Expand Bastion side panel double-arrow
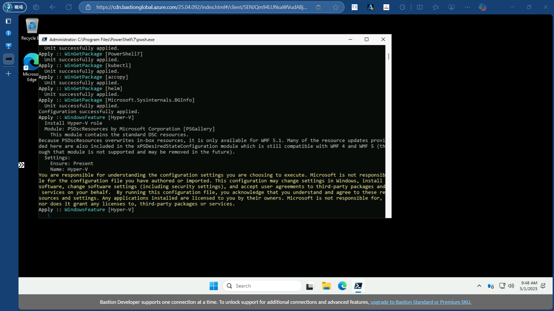 pyautogui.click(x=21, y=165)
